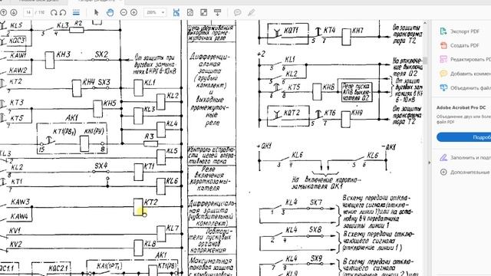Rotate the page counterclockwise

63,12
